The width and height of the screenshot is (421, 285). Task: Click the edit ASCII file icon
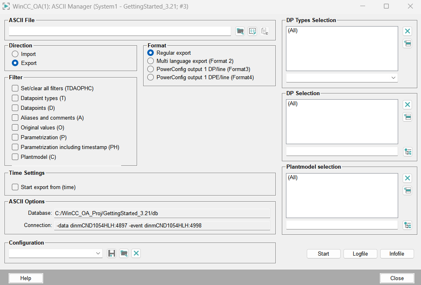[x=252, y=31]
